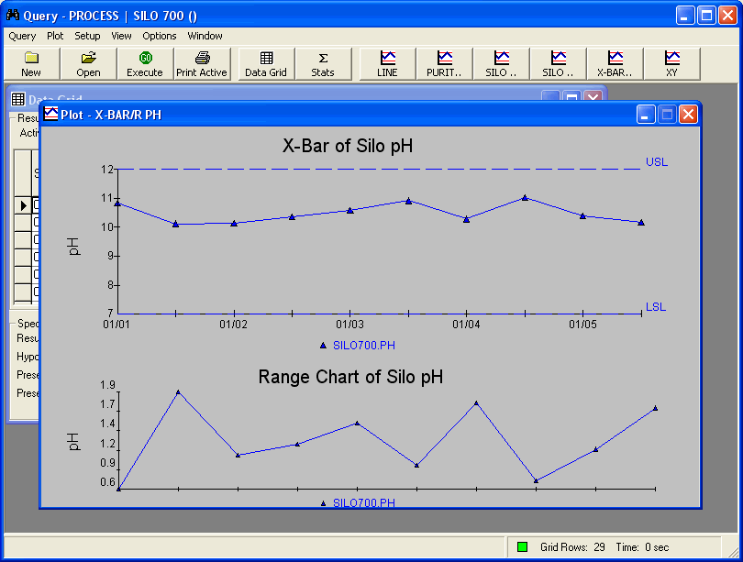Show the Data Grid view
The height and width of the screenshot is (562, 743).
(x=266, y=64)
